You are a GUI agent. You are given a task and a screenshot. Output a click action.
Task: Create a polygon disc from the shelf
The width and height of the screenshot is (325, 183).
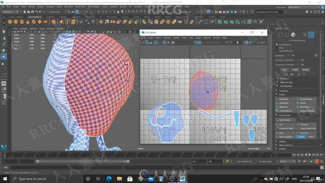tap(45, 22)
